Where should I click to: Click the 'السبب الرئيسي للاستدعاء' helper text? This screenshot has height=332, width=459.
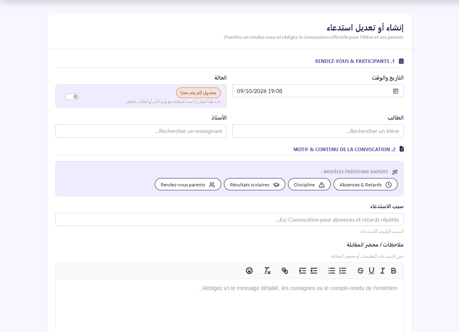(x=382, y=231)
